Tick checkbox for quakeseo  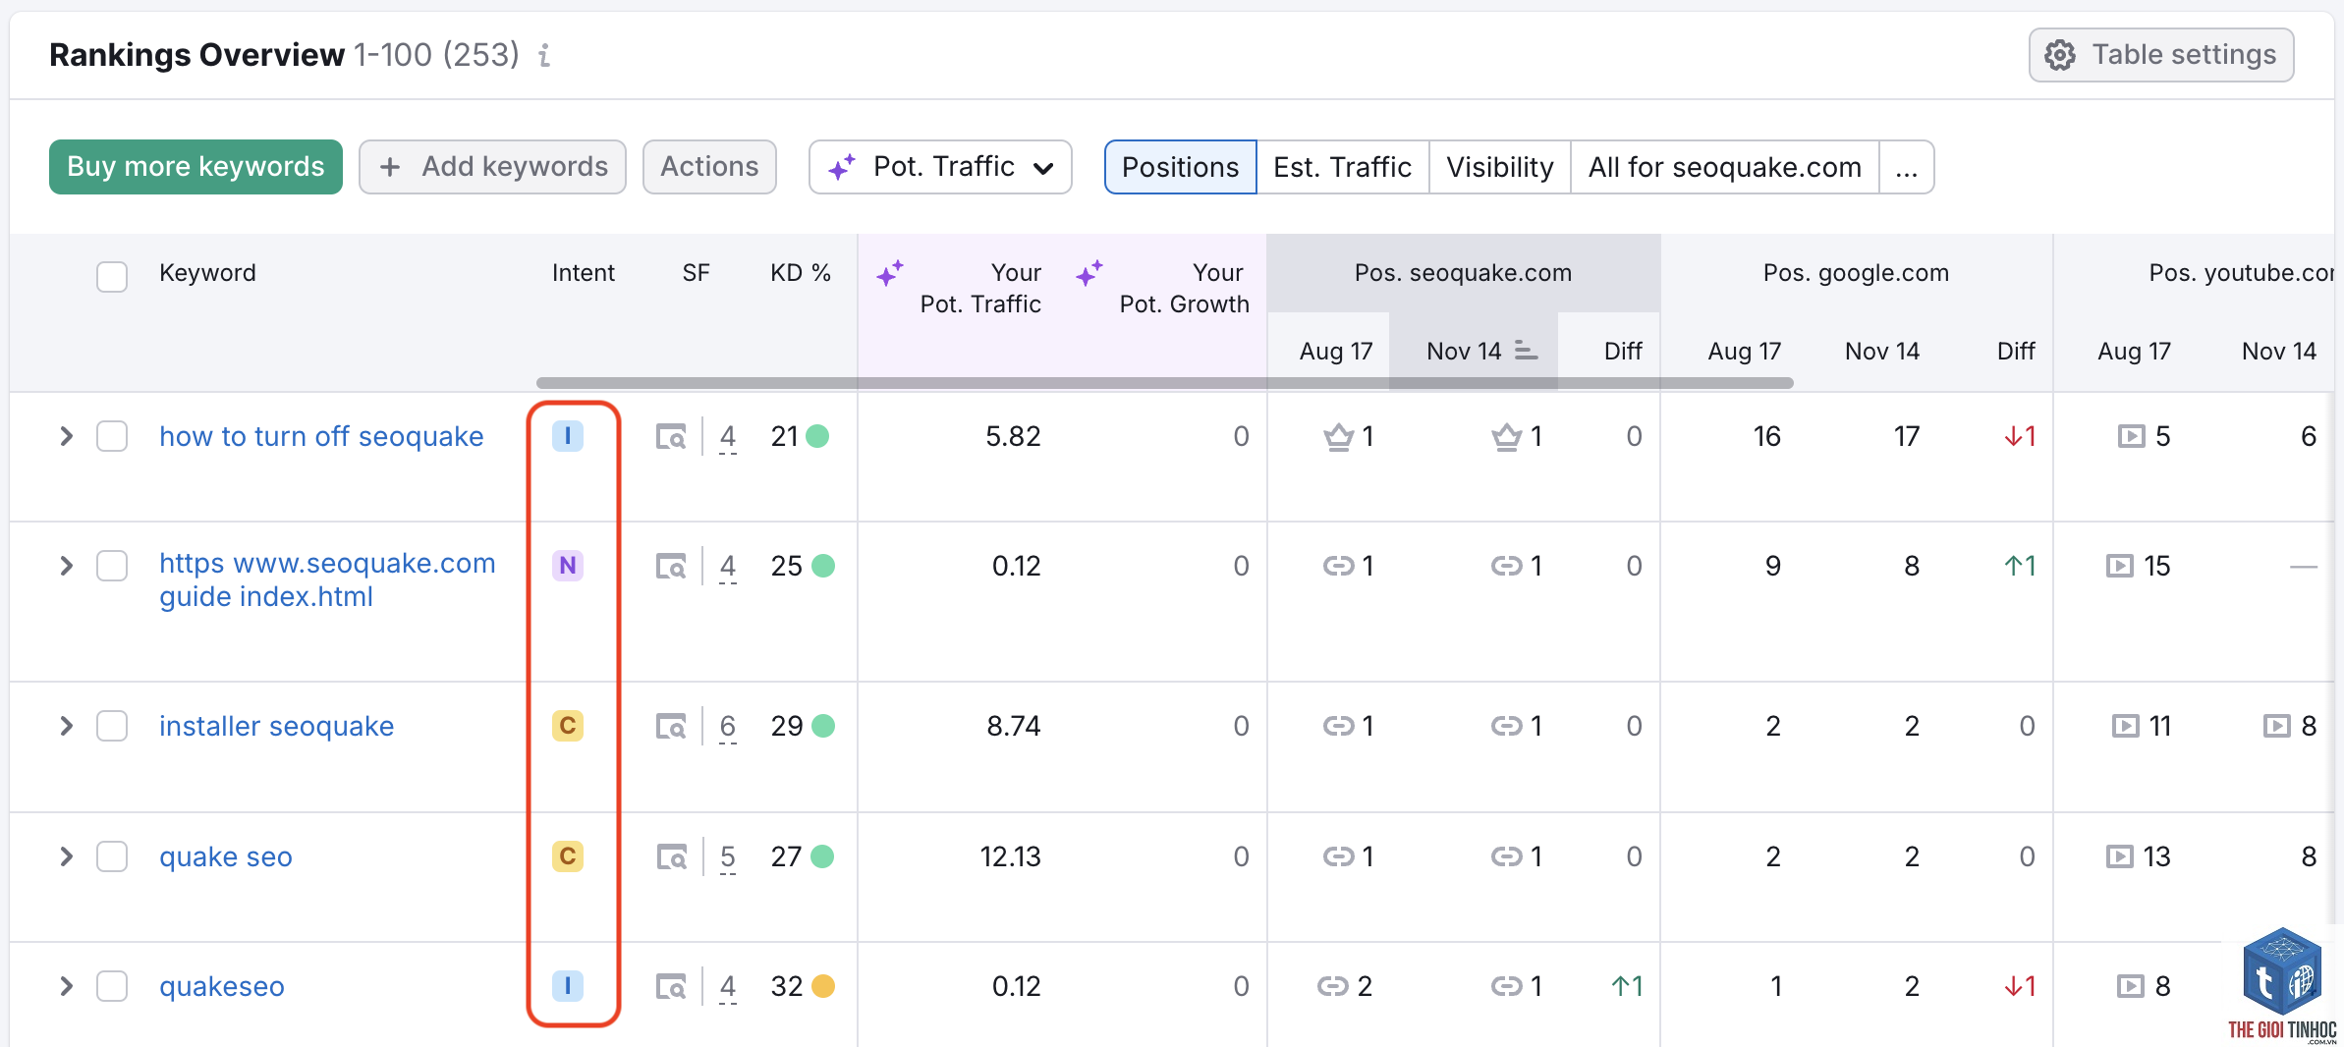[x=112, y=986]
